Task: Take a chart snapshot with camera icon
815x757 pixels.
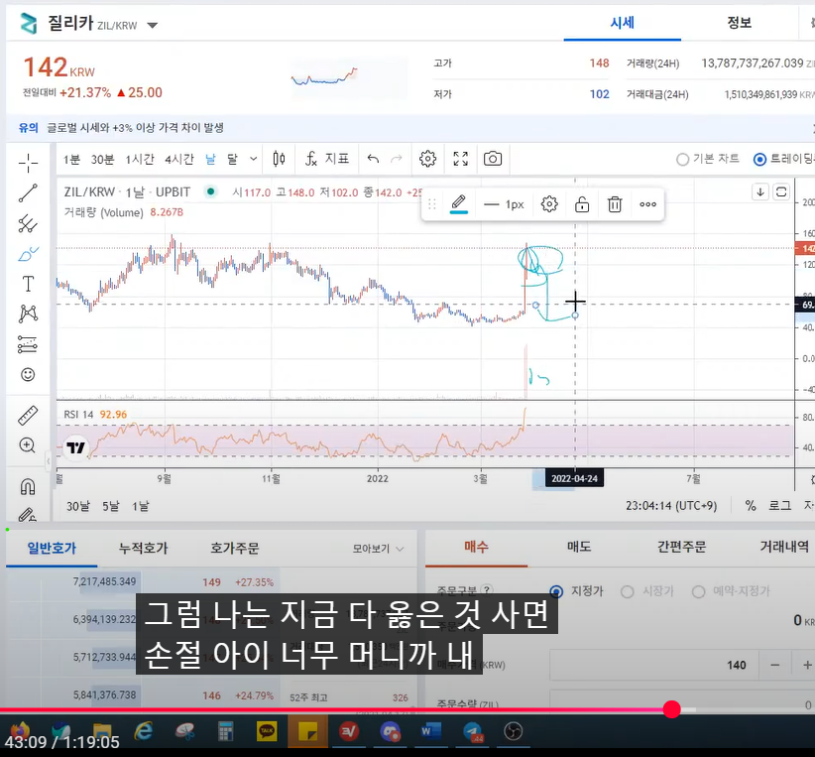Action: pos(493,159)
